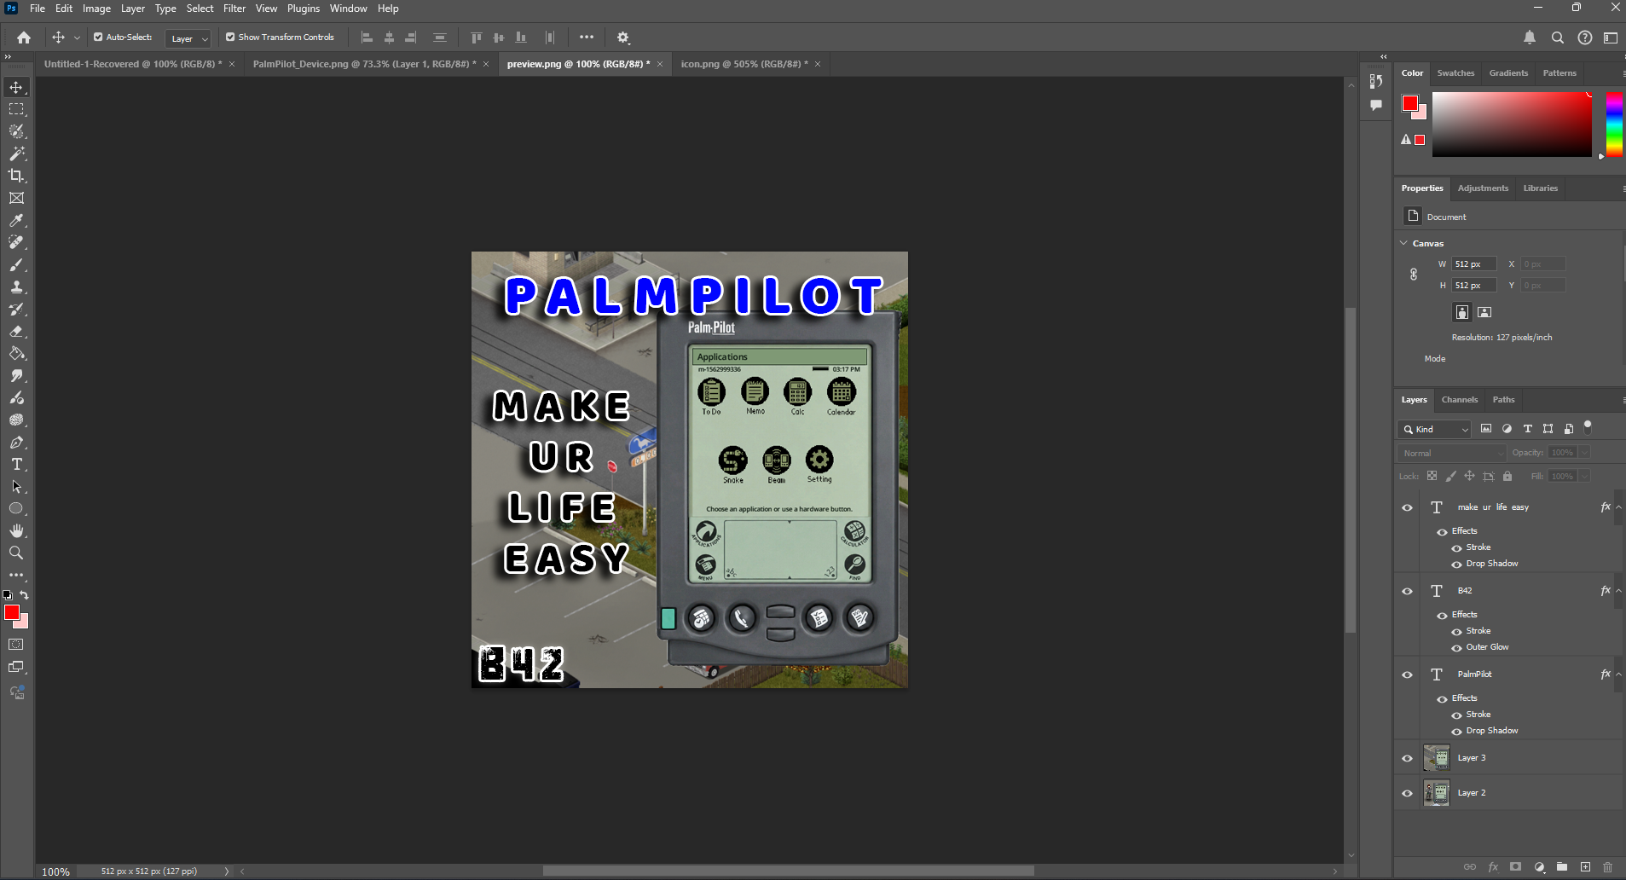
Task: Click the hue spectrum slider strip
Action: pyautogui.click(x=1614, y=124)
